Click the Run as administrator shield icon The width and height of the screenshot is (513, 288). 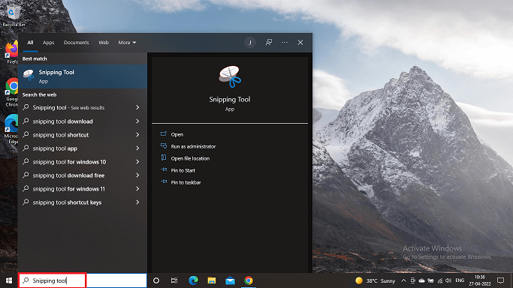click(164, 146)
